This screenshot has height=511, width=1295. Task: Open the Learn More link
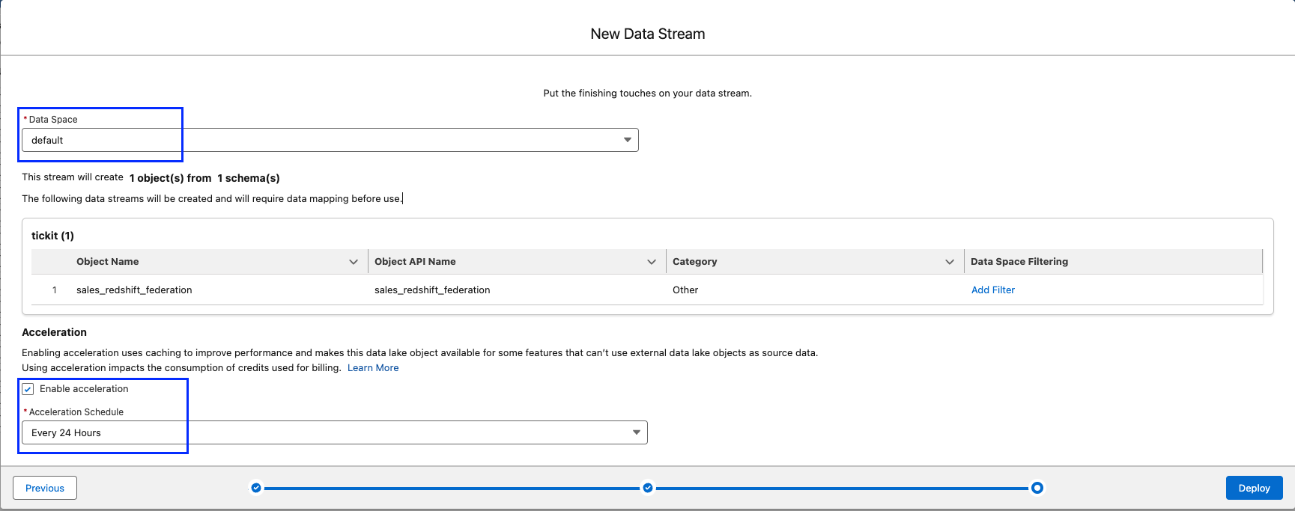click(x=373, y=368)
